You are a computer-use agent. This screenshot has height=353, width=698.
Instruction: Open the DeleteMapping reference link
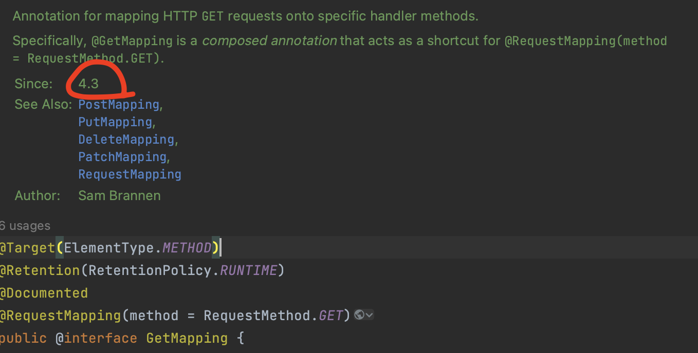click(x=126, y=140)
